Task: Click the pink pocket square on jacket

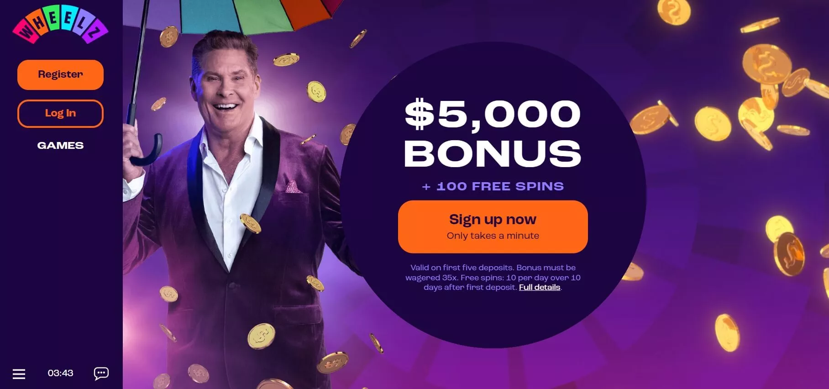Action: (293, 186)
